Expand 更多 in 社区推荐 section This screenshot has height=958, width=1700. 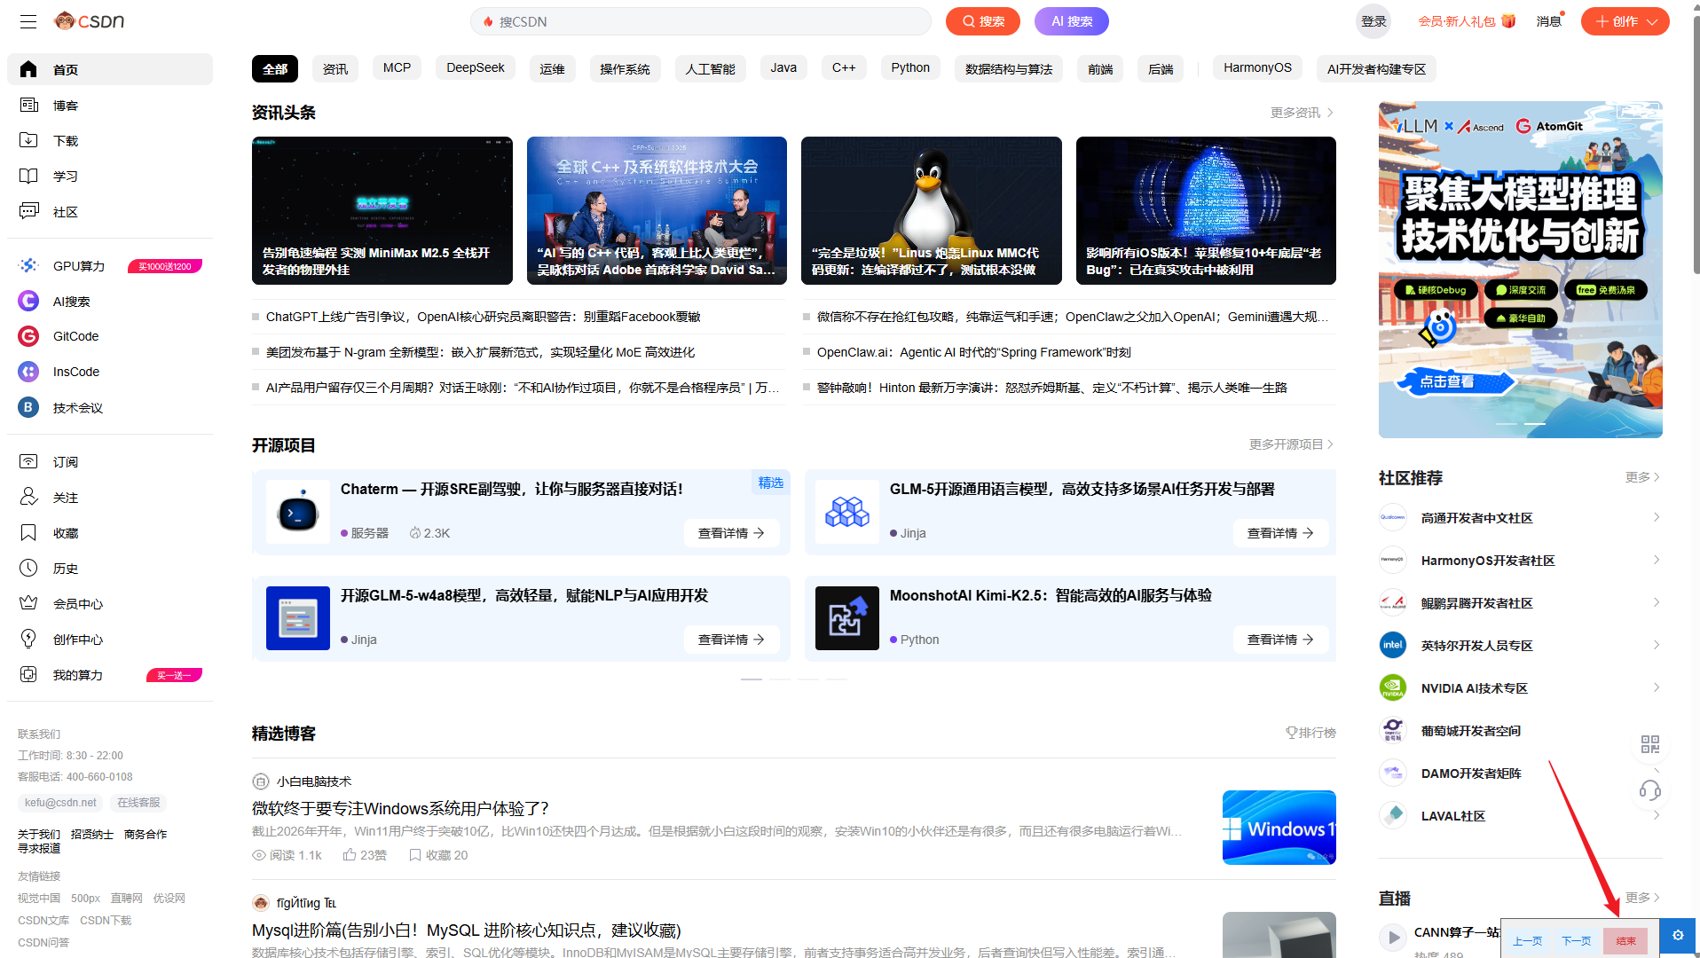click(1642, 477)
